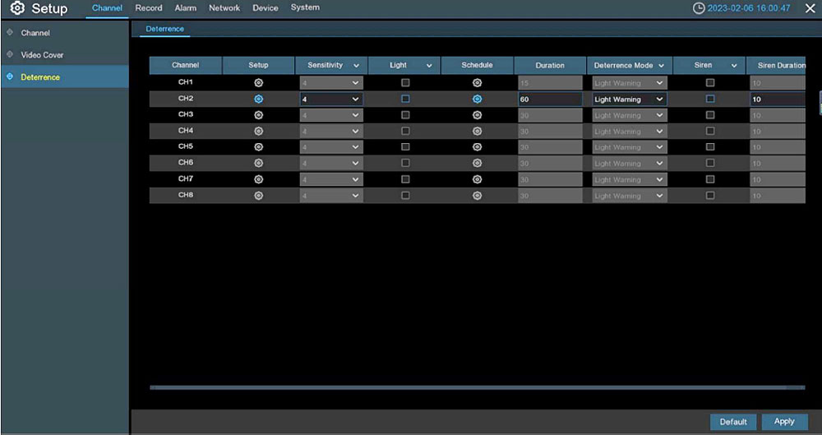
Task: Open CH1 schedule gear icon
Action: [x=477, y=83]
